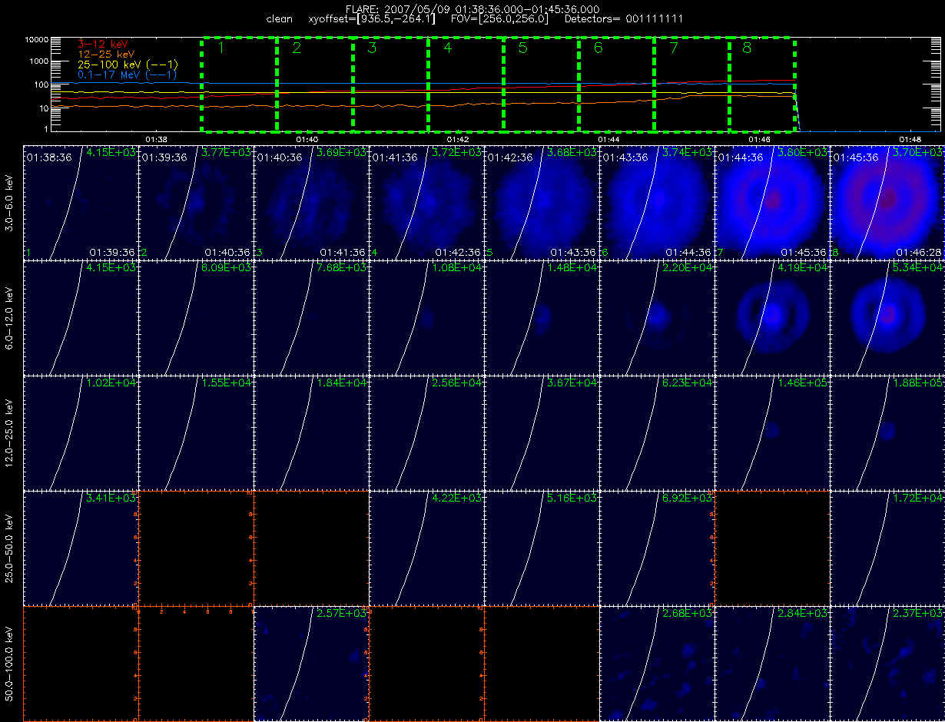Click interval marker 2 in the light curve
Viewport: 945px width, 722px height.
(x=297, y=48)
